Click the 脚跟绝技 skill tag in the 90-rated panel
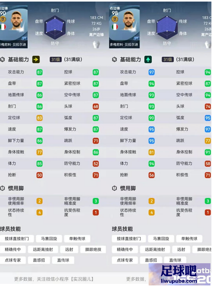The image size is (212, 287). pyautogui.click(x=93, y=249)
